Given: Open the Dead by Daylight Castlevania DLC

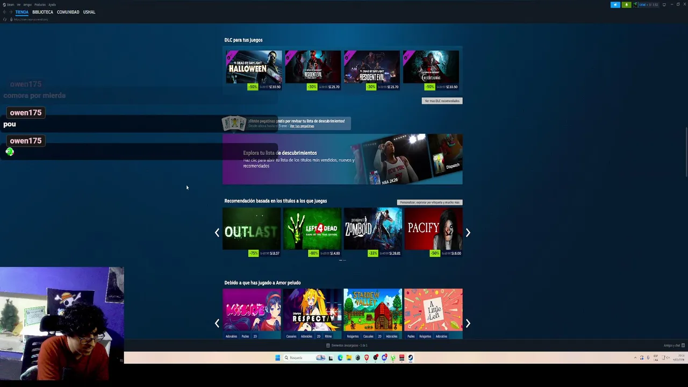Looking at the screenshot, I should 431,70.
